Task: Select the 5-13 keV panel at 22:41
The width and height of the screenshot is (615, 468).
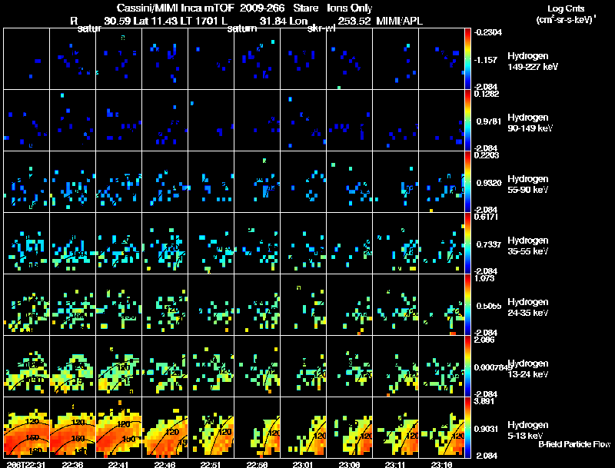Action: pyautogui.click(x=118, y=427)
